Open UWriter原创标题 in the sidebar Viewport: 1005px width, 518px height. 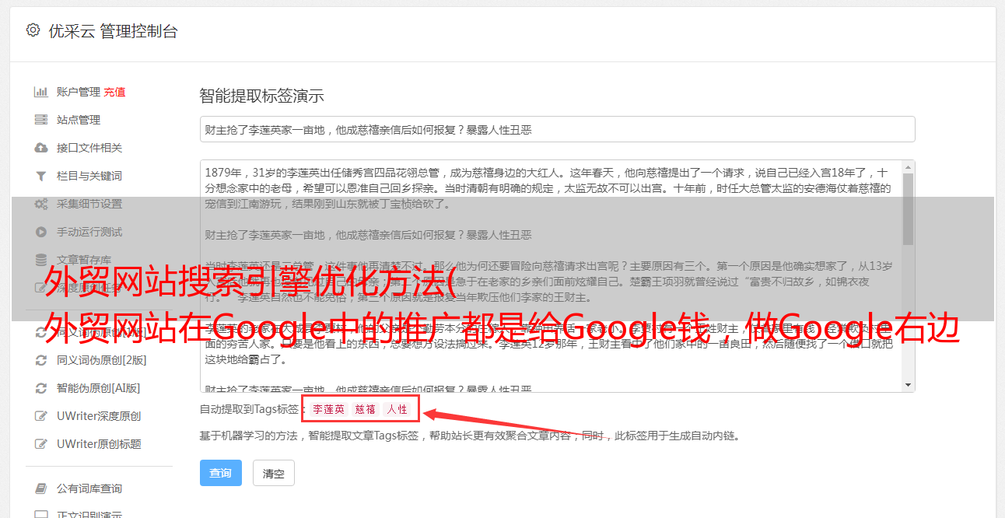coord(99,444)
